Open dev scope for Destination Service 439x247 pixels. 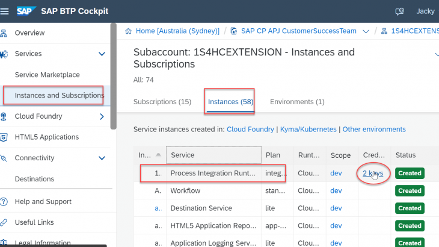[x=336, y=208]
